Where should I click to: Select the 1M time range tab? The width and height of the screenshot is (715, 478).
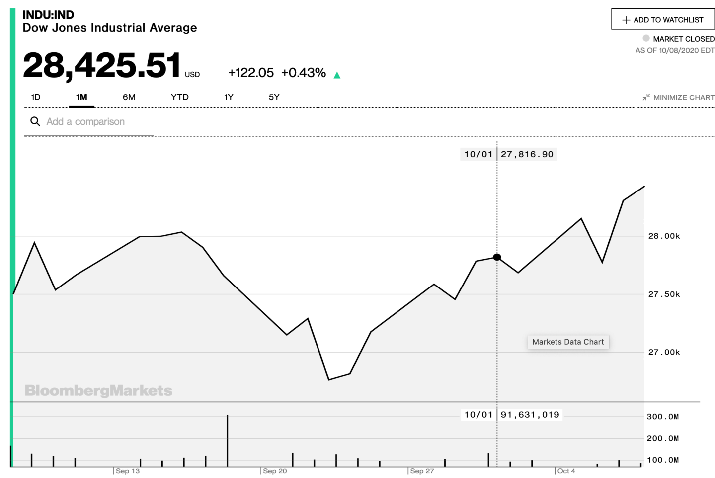(x=81, y=97)
